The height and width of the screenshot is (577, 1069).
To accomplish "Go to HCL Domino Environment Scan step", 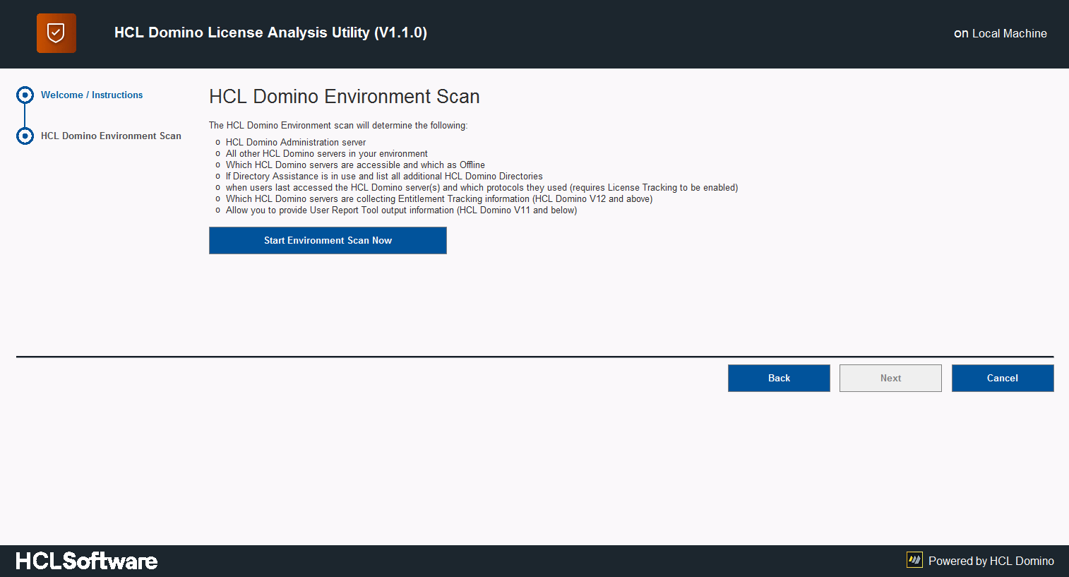I will click(111, 136).
